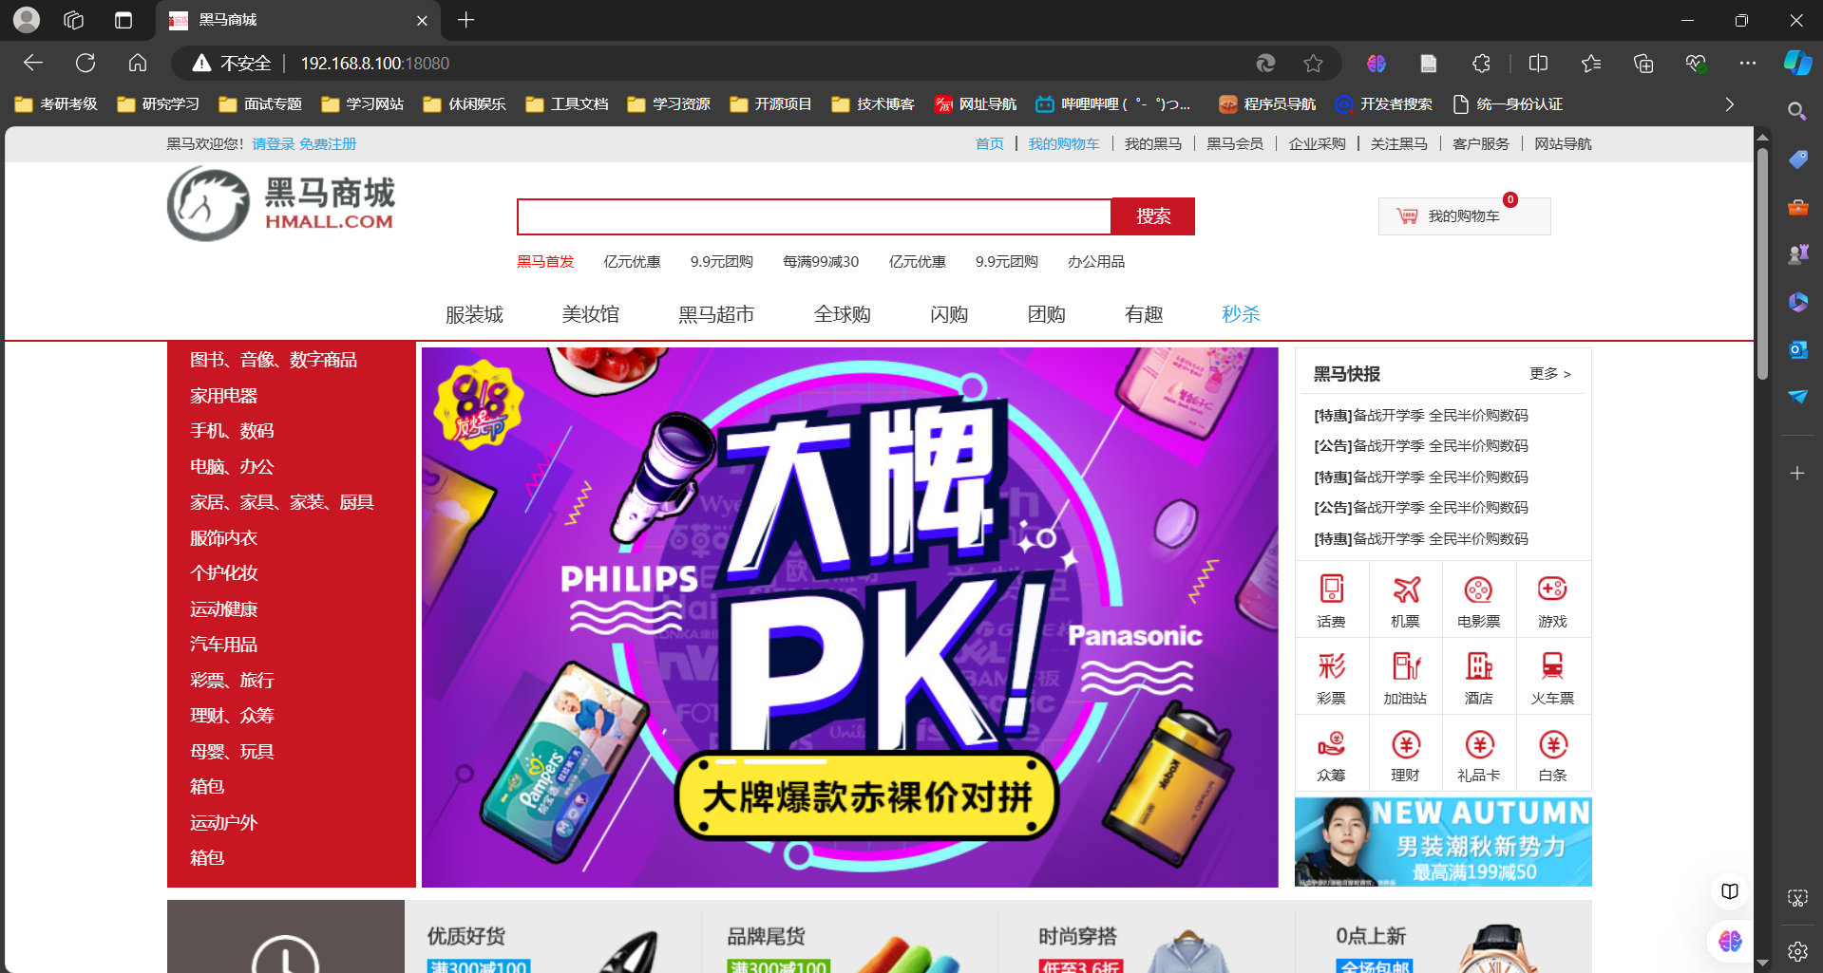Open the 开源项目 bookmark folder
This screenshot has height=973, width=1823.
[771, 104]
